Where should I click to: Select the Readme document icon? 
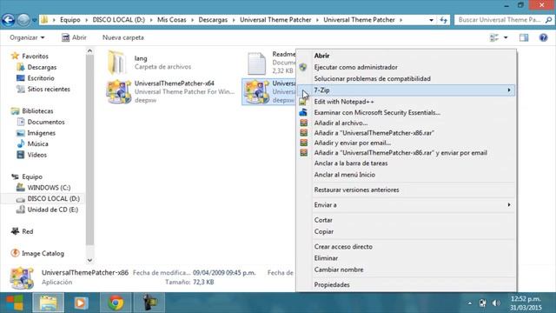tap(257, 63)
